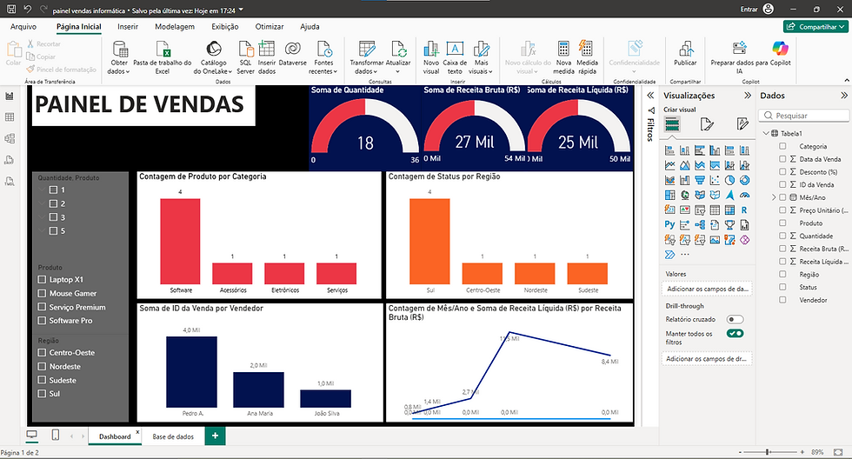Collapse the Tabela1 tree node
852x459 pixels.
coord(766,133)
